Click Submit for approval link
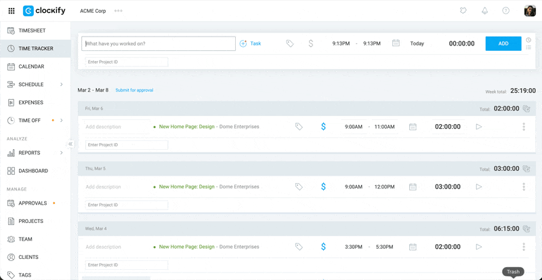 click(x=134, y=90)
